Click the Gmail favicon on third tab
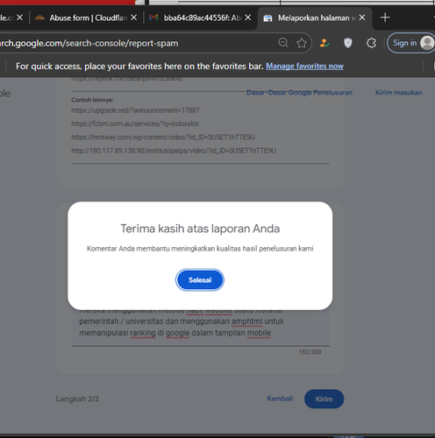435x438 pixels. click(x=153, y=18)
